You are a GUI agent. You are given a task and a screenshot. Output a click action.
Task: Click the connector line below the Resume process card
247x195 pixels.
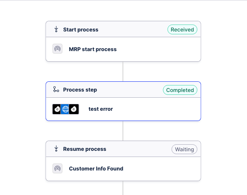pos(123,188)
